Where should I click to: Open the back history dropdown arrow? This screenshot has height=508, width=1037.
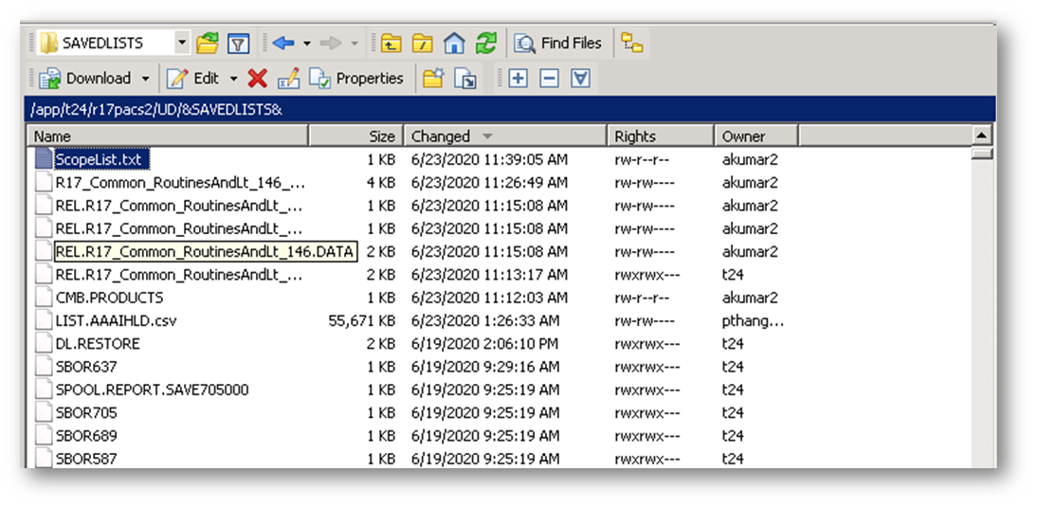307,43
